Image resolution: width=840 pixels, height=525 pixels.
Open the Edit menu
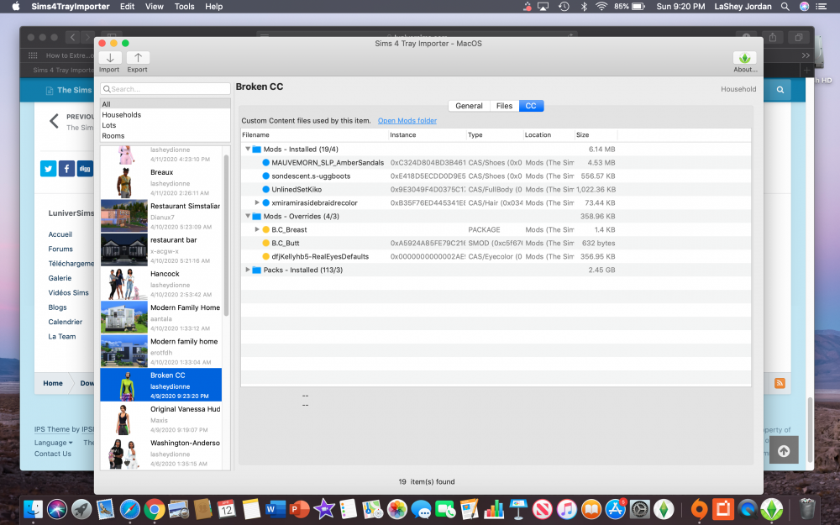tap(128, 7)
